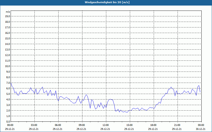Screen dimensions: 212x132
Task: Pick the '16,0' y-axis label
Action: point(8,33)
